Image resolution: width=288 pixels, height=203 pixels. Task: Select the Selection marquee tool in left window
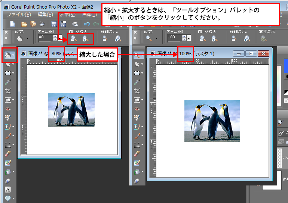[8, 73]
